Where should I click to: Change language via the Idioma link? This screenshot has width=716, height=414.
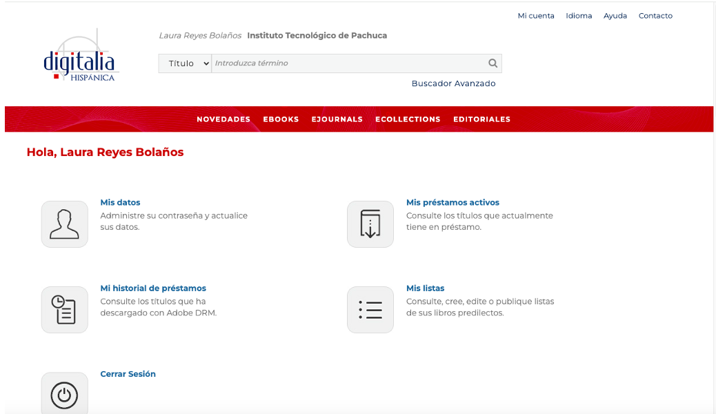pos(579,15)
